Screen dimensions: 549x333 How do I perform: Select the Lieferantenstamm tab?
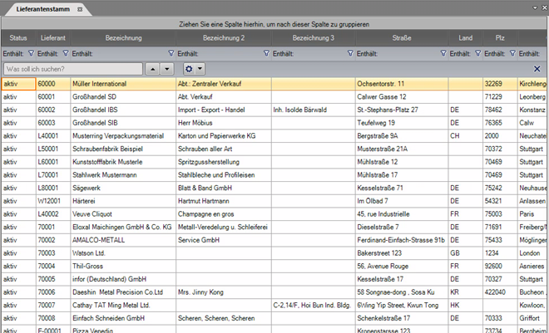[x=37, y=7]
